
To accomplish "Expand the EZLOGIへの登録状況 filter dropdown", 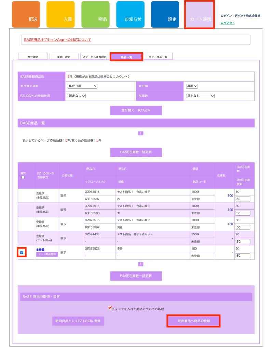I will tap(77, 96).
